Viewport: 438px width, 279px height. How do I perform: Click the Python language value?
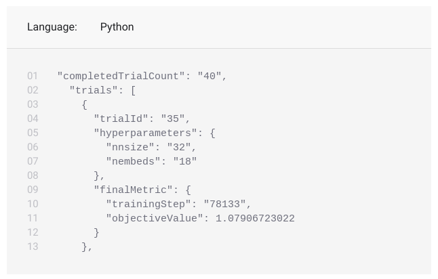coord(117,27)
